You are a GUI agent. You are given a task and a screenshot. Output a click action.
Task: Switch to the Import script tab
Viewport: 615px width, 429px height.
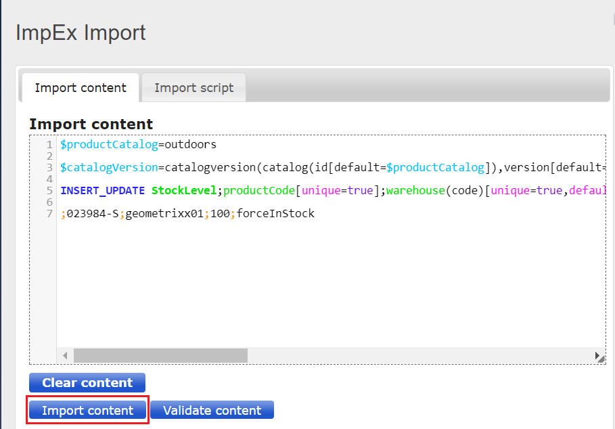click(x=193, y=87)
